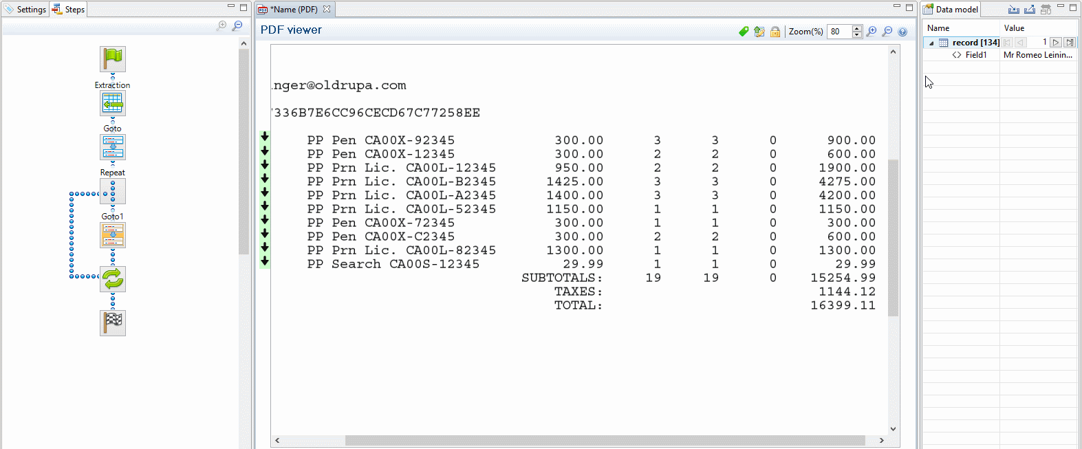Click the green loop arrows step
The height and width of the screenshot is (449, 1082).
click(113, 279)
